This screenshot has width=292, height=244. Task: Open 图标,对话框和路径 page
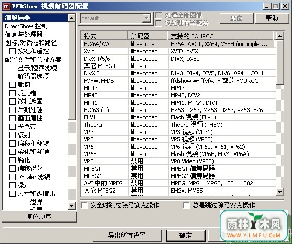click(31, 43)
